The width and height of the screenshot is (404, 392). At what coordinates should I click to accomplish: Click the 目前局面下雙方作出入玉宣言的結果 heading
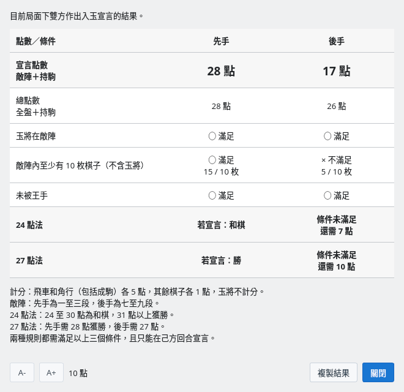pos(77,17)
